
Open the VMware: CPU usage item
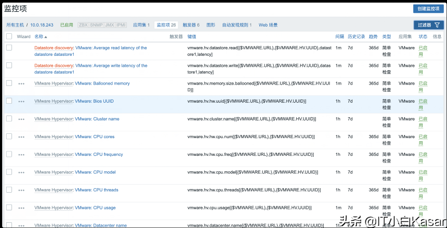95,208
